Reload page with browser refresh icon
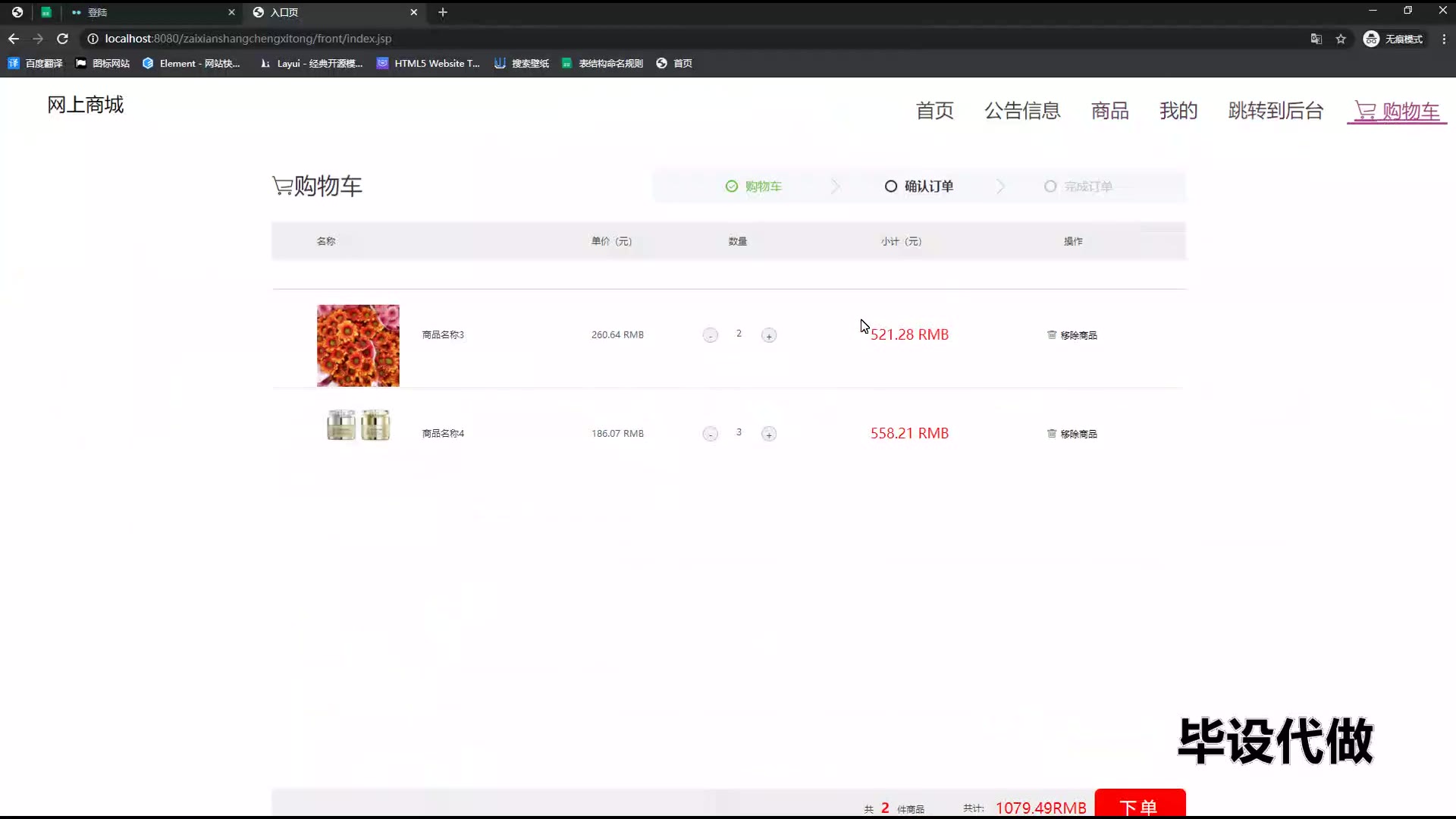 tap(63, 39)
